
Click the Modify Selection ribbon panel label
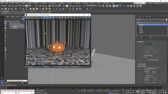pyautogui.click(x=17, y=13)
